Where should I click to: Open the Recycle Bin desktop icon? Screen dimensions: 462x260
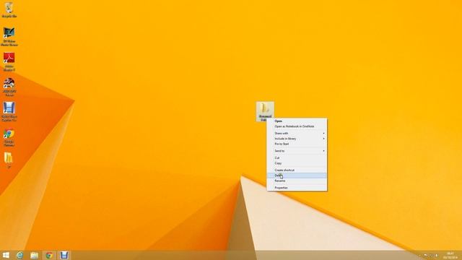point(9,9)
